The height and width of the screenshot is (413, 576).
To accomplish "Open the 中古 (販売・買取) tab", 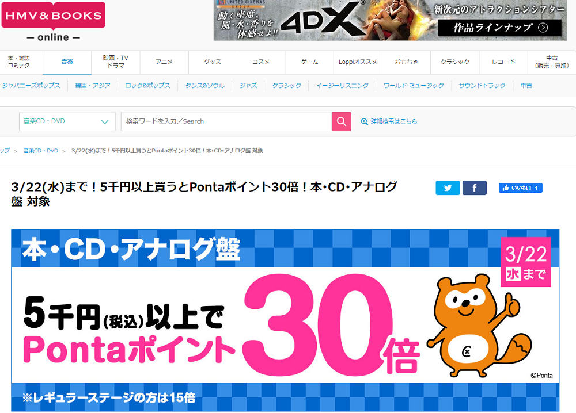I will coord(552,62).
